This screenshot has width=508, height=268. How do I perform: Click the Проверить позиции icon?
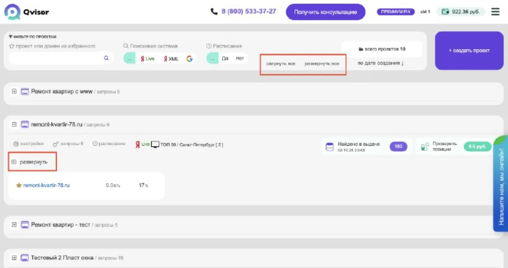425,147
